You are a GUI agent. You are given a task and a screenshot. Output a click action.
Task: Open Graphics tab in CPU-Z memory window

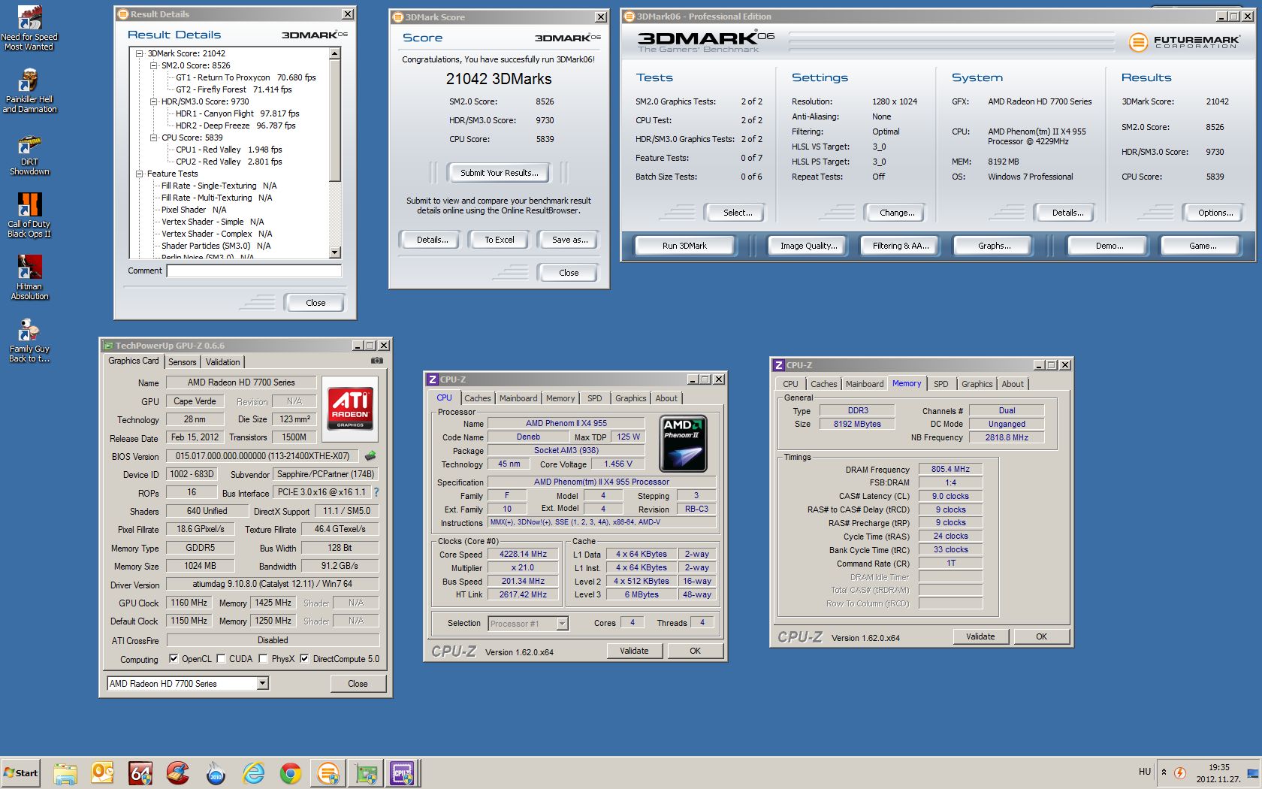point(977,384)
